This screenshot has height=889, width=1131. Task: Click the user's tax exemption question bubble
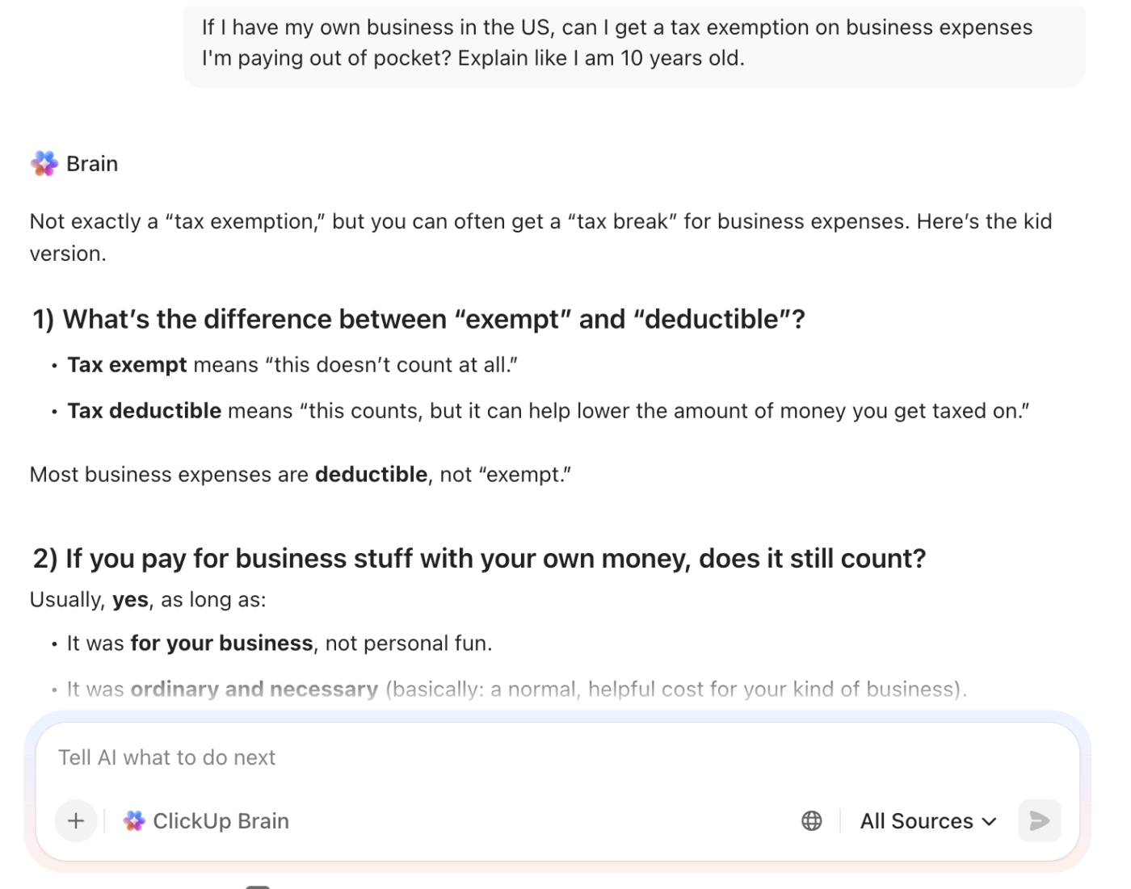point(617,43)
